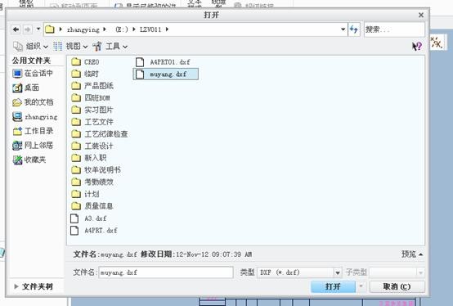Select the A4PRT.dxf file
The width and height of the screenshot is (453, 306).
click(x=94, y=231)
